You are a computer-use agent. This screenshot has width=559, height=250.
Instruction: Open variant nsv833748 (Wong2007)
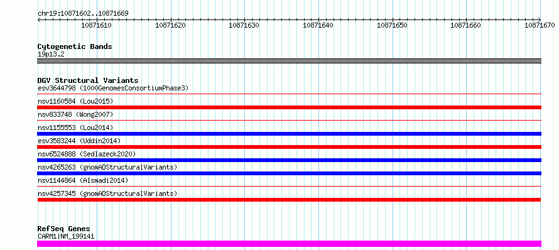pos(75,114)
